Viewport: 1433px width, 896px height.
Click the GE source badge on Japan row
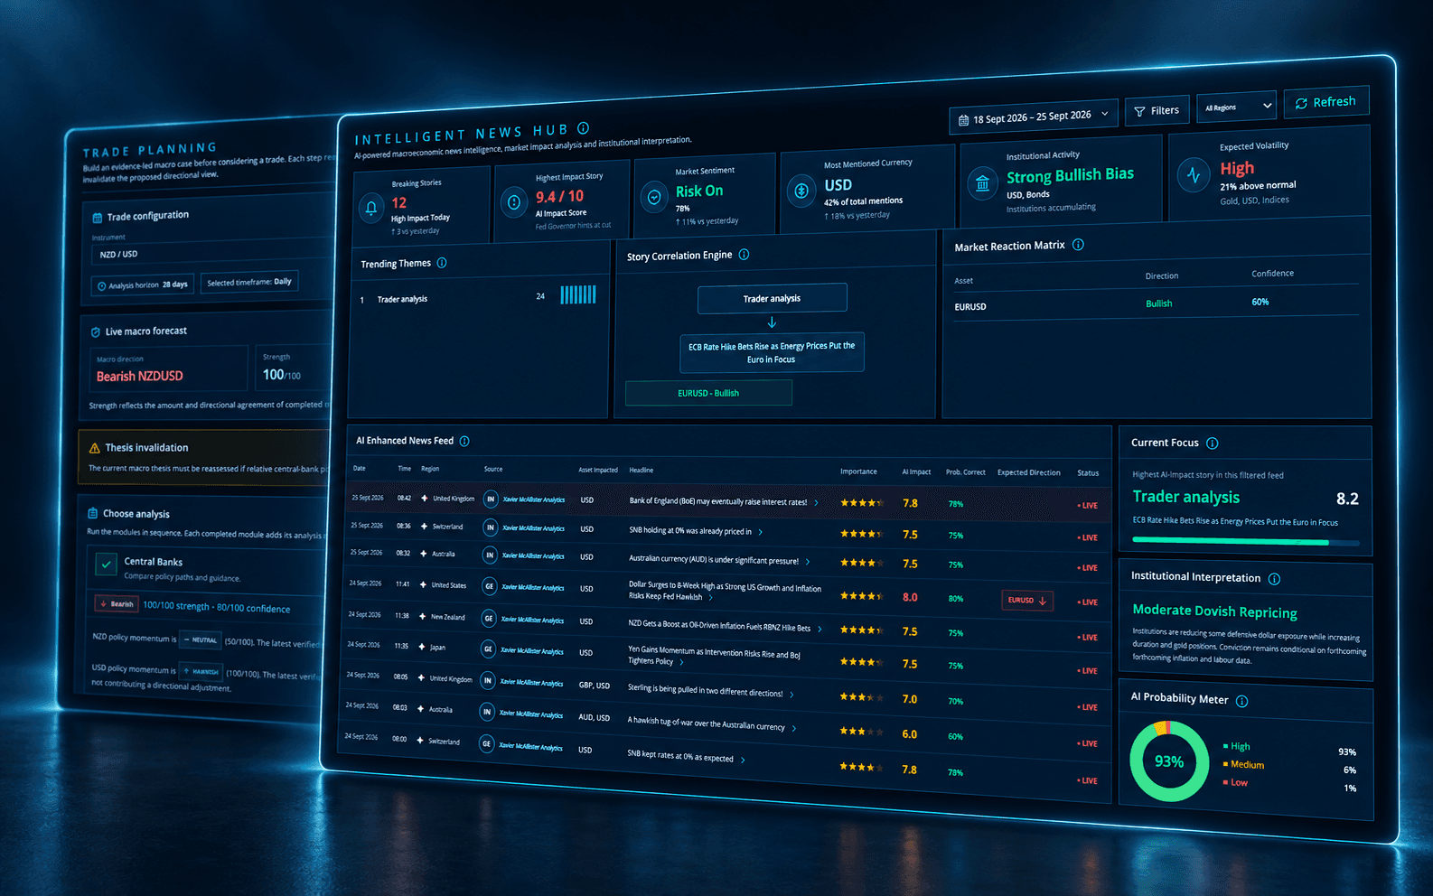click(x=488, y=649)
